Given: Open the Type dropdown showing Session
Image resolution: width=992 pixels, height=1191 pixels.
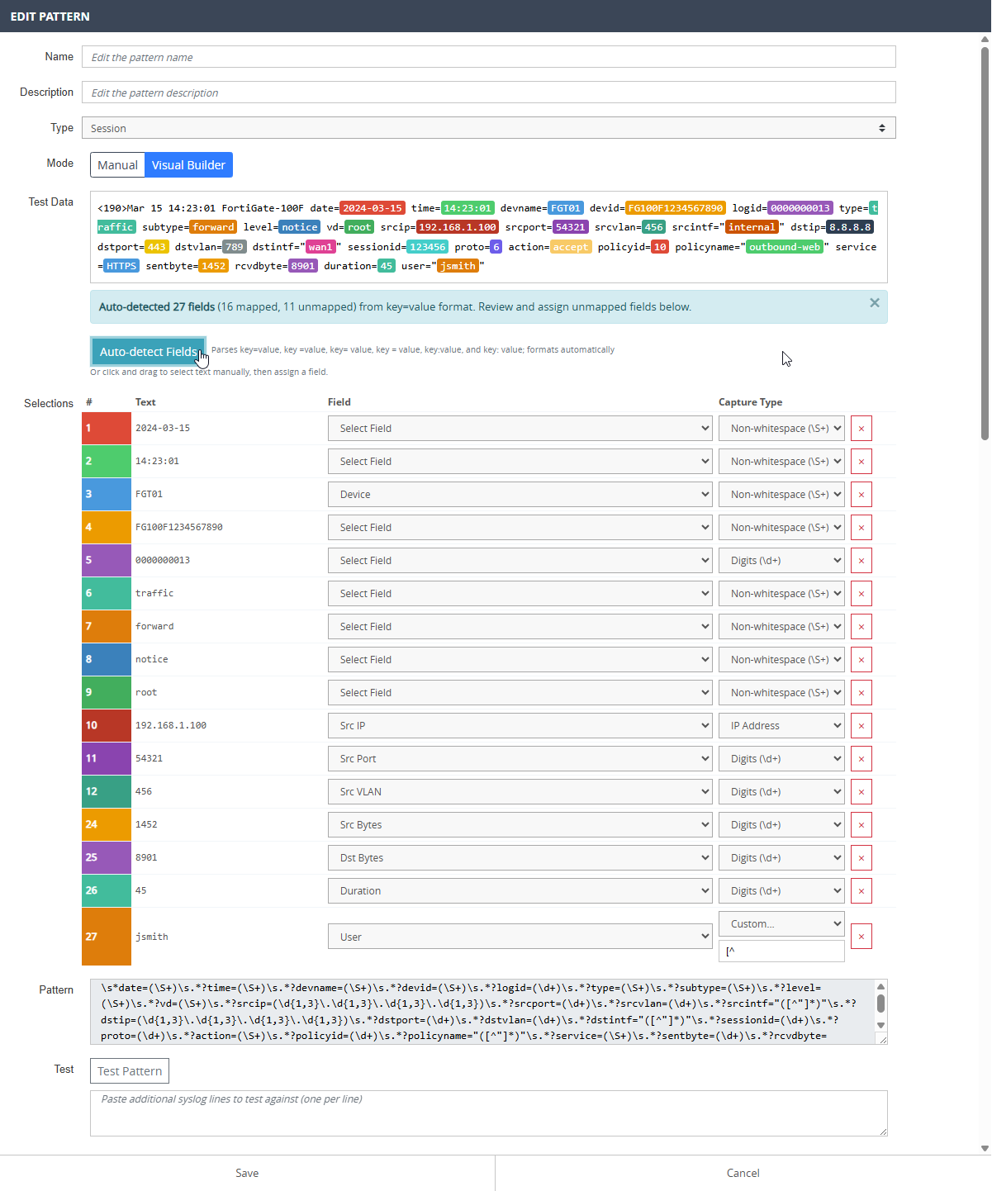Looking at the screenshot, I should (489, 128).
